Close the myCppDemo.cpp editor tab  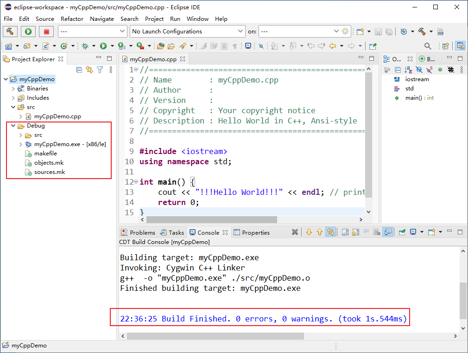point(183,59)
